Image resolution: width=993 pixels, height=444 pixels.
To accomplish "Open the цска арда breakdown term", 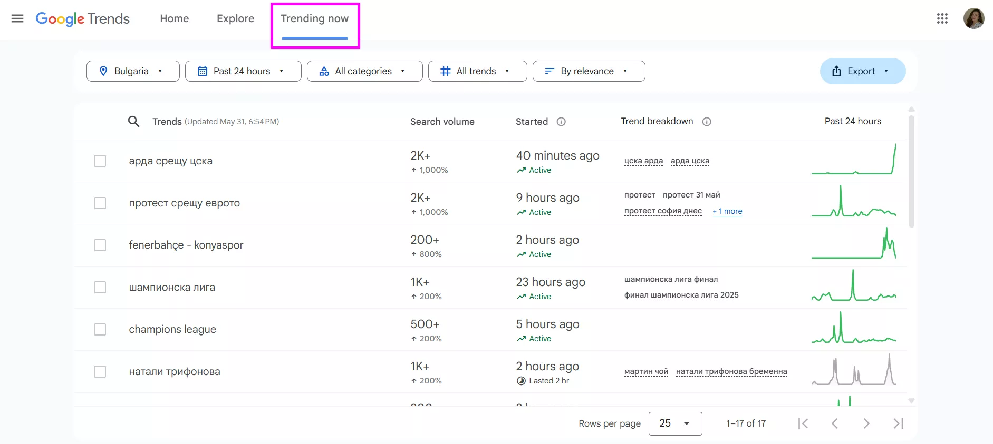I will coord(643,161).
